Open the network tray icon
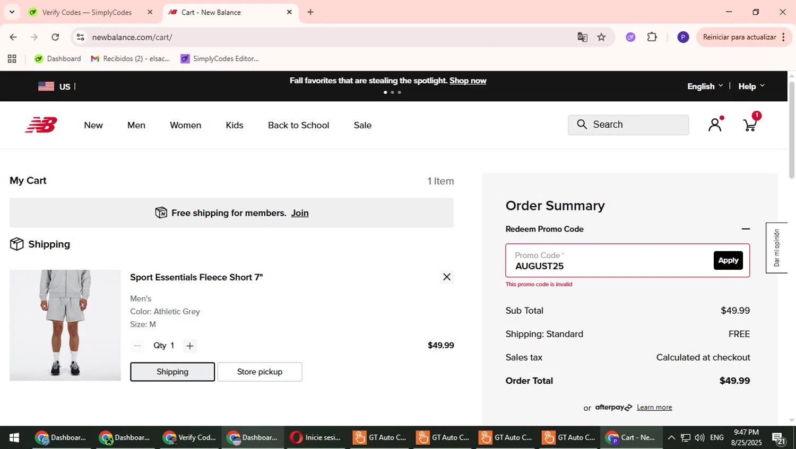The width and height of the screenshot is (796, 449). pos(686,437)
